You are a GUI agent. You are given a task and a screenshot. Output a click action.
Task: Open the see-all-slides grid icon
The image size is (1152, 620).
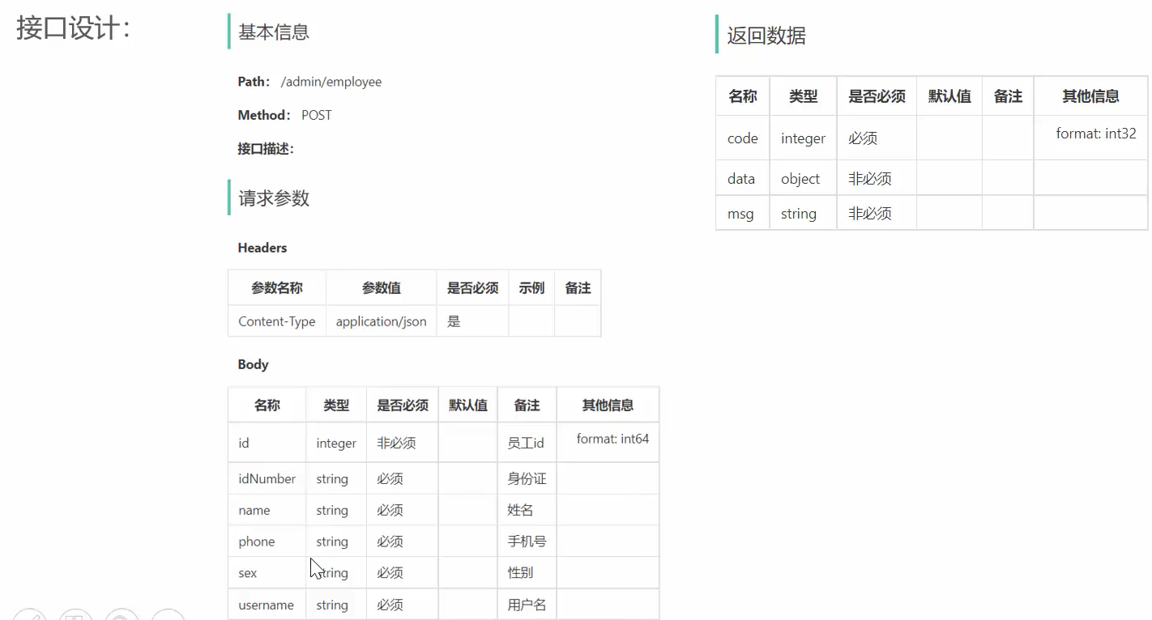click(75, 617)
